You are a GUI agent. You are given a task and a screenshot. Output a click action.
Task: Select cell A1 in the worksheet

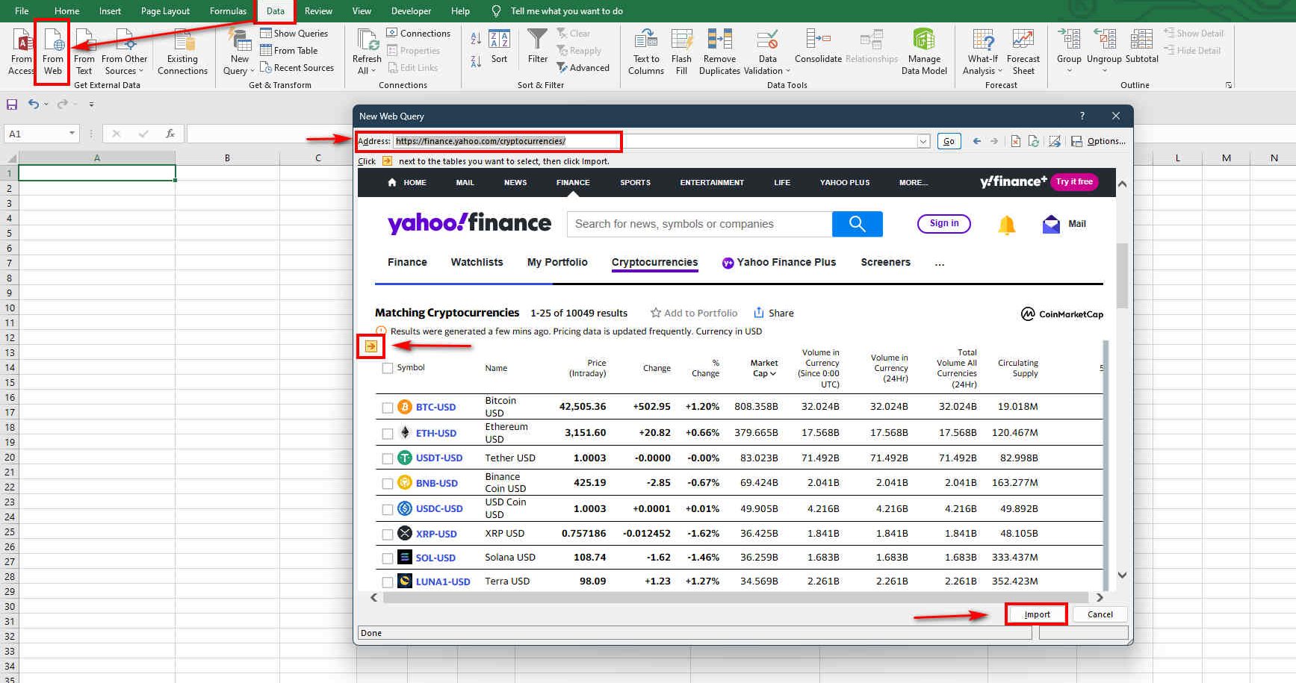tap(97, 173)
